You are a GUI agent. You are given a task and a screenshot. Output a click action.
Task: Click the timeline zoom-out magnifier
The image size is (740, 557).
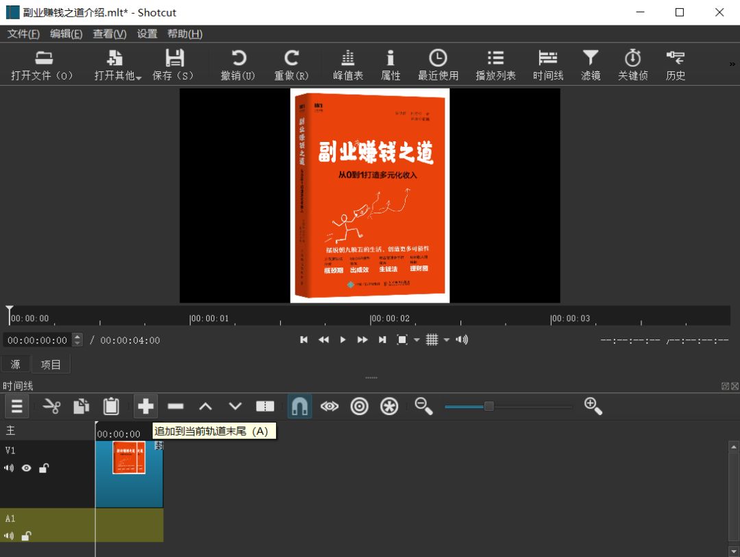coord(423,406)
